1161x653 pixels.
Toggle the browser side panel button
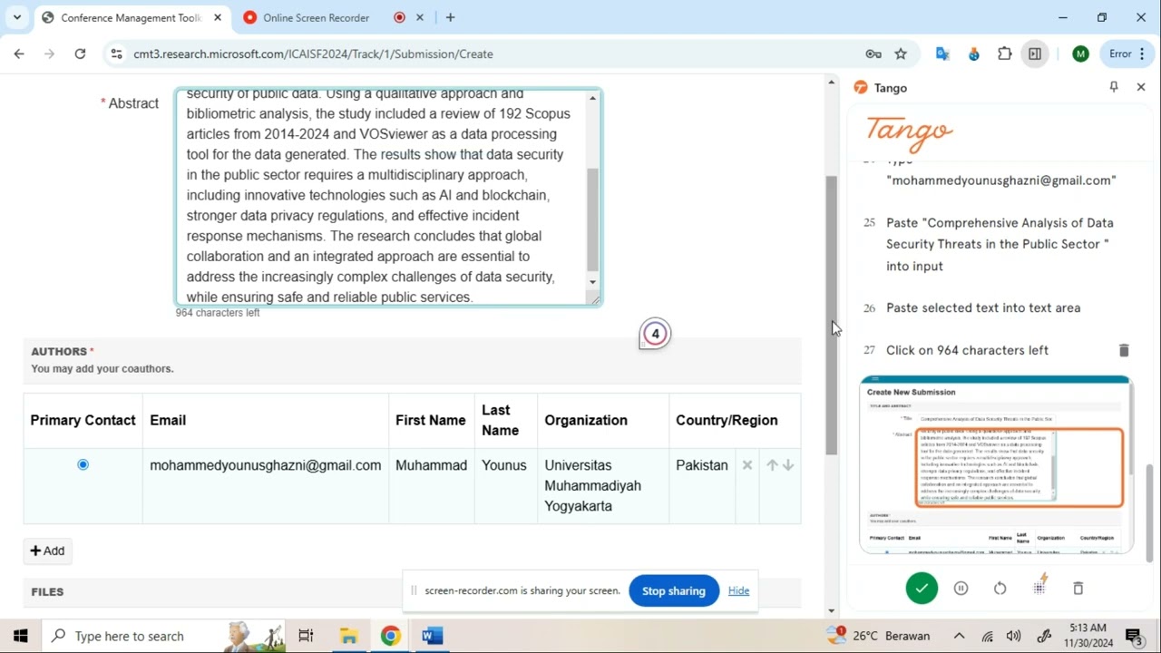coord(1035,54)
